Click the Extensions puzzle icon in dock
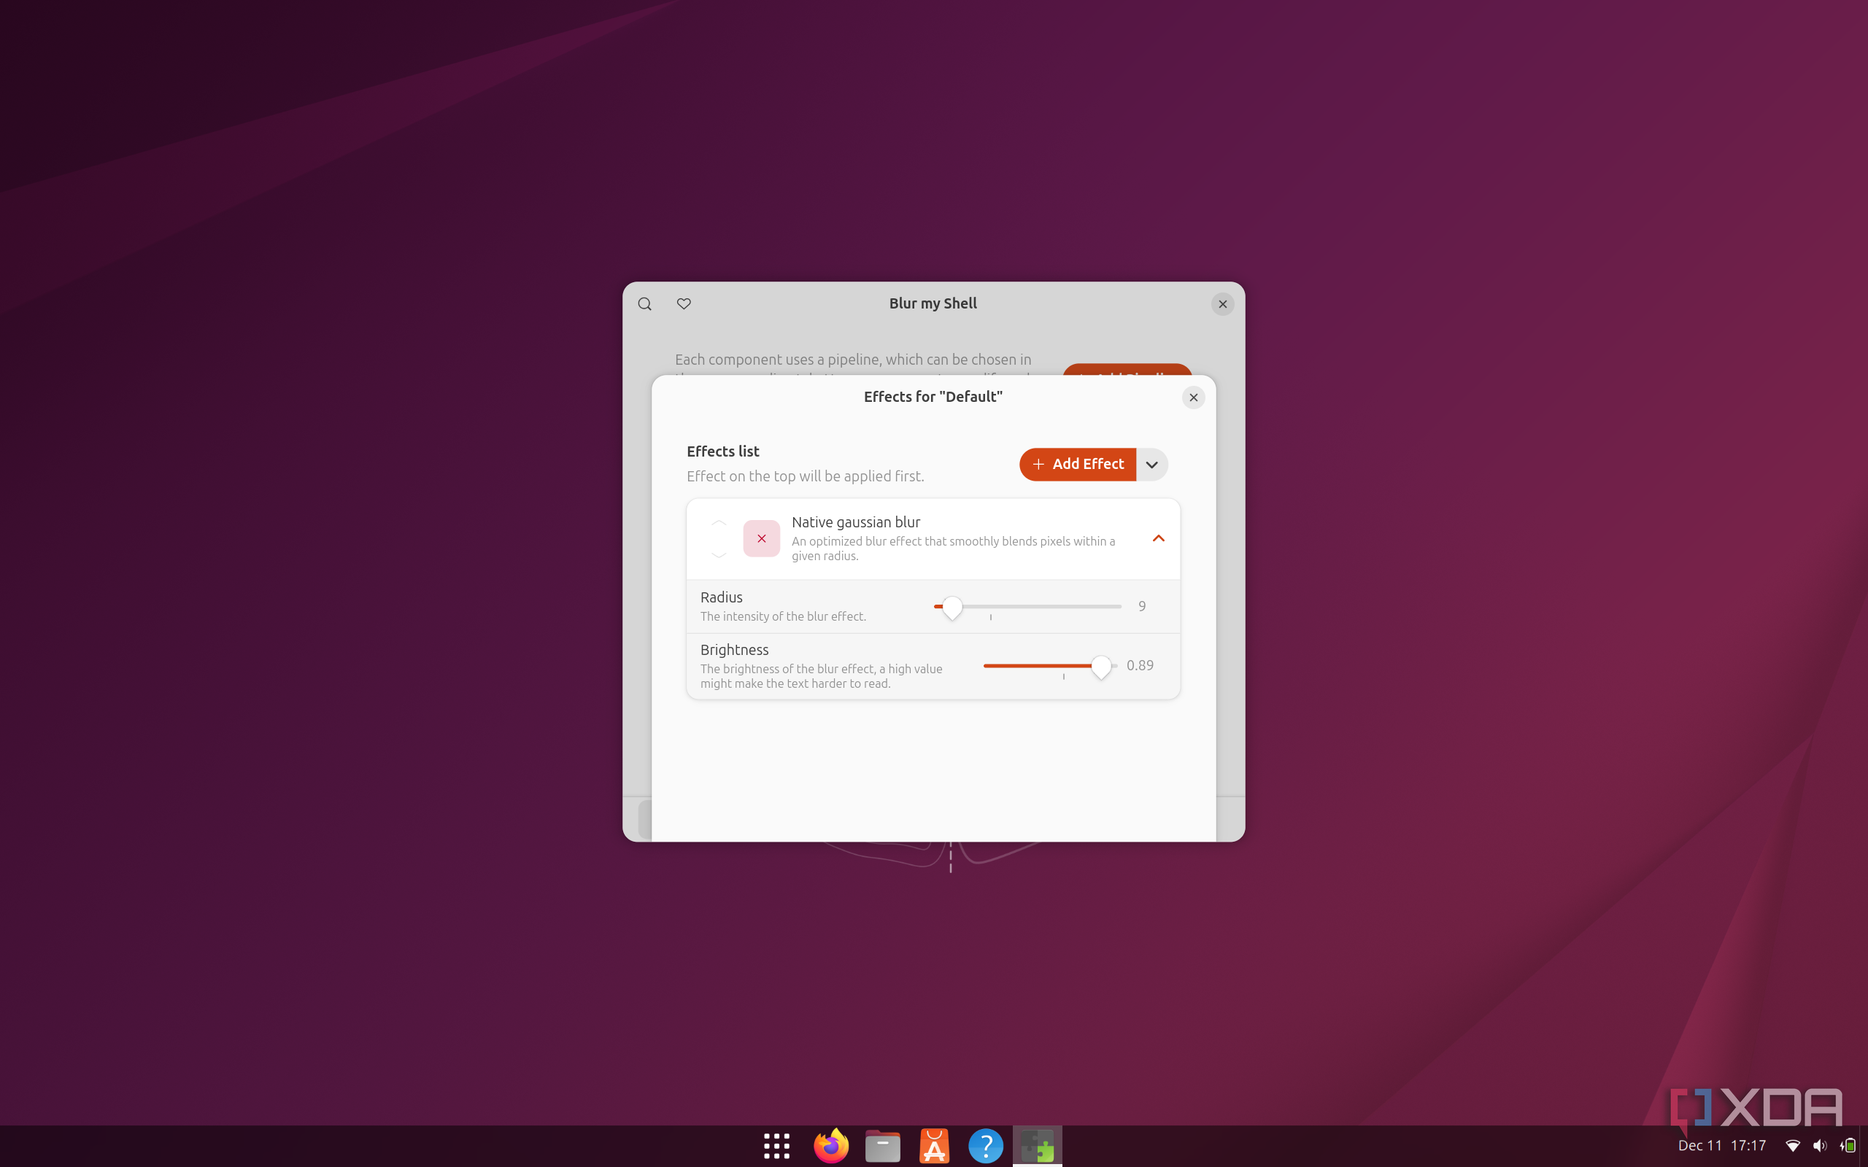This screenshot has height=1167, width=1868. [x=1037, y=1146]
